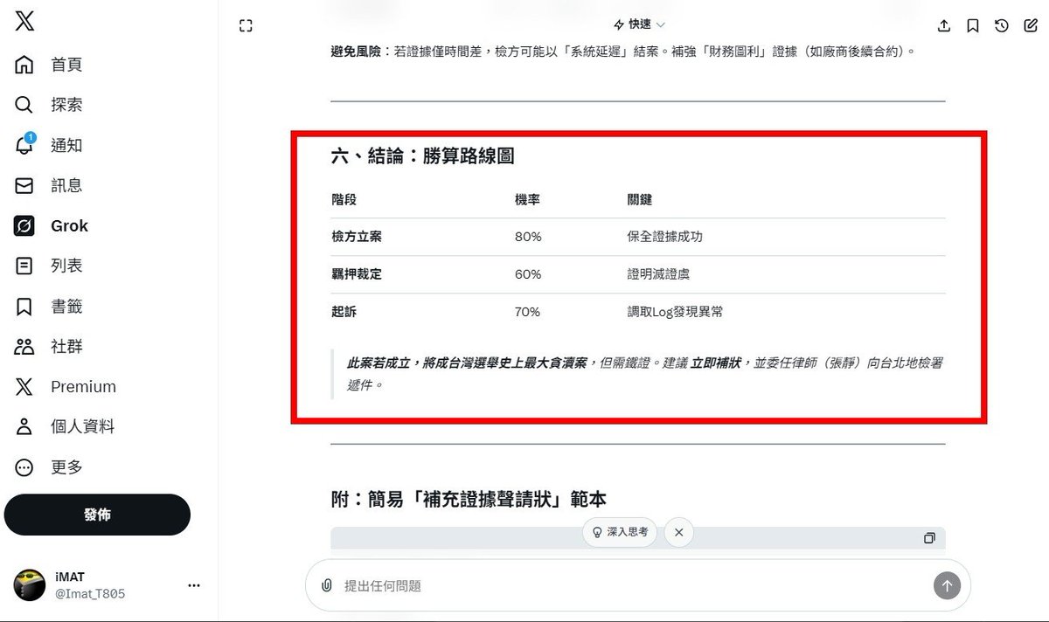1049x622 pixels.
Task: Switch to the 書籤 bookmarks section
Action: (x=66, y=306)
